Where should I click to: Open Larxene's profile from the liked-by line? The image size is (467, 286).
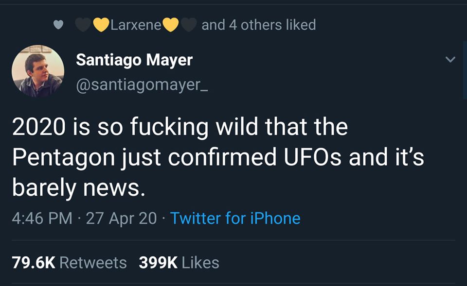click(136, 25)
